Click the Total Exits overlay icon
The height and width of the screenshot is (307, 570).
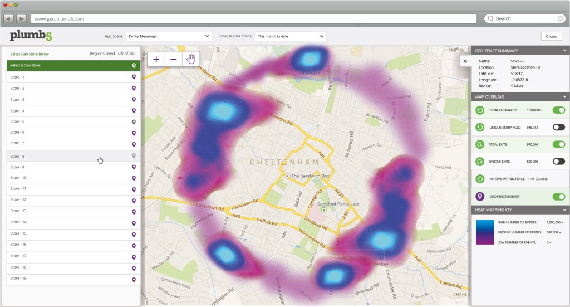click(x=480, y=144)
